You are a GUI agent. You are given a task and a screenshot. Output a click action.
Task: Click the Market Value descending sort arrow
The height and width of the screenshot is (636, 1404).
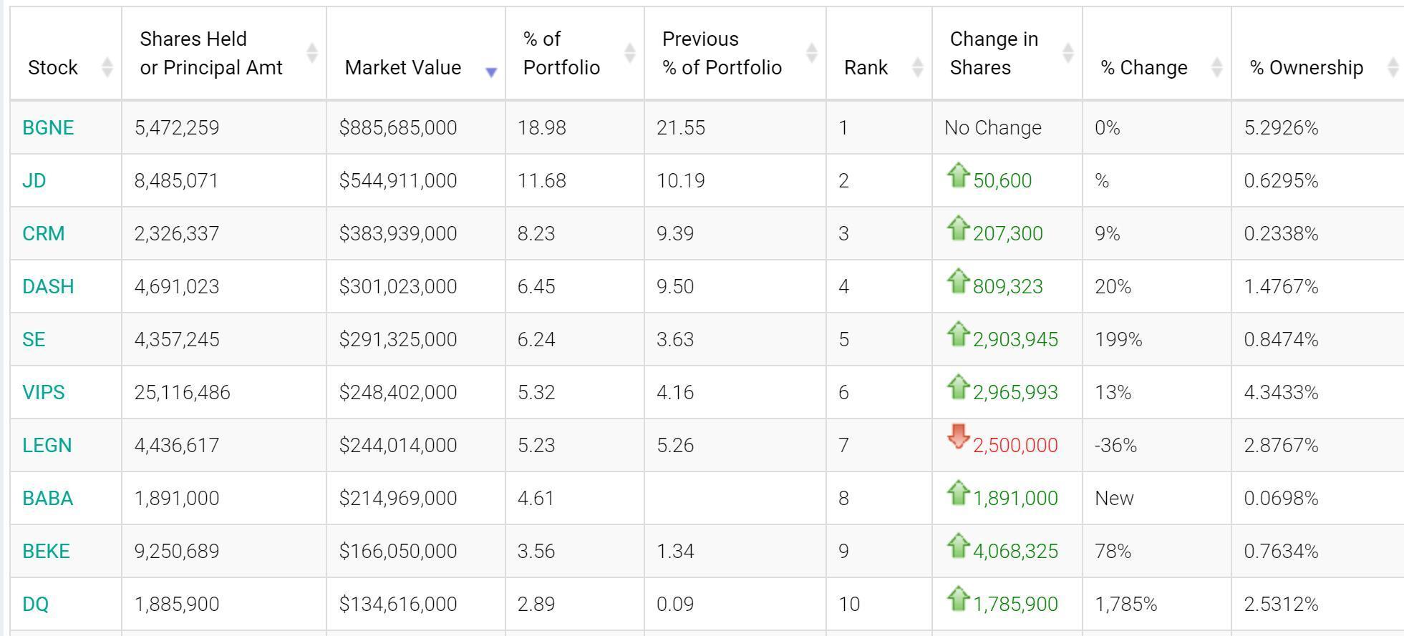click(x=491, y=72)
